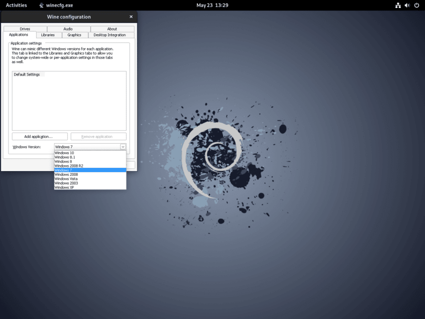Pick Windows 8.1 from the list
This screenshot has height=319, width=425.
tap(90, 157)
